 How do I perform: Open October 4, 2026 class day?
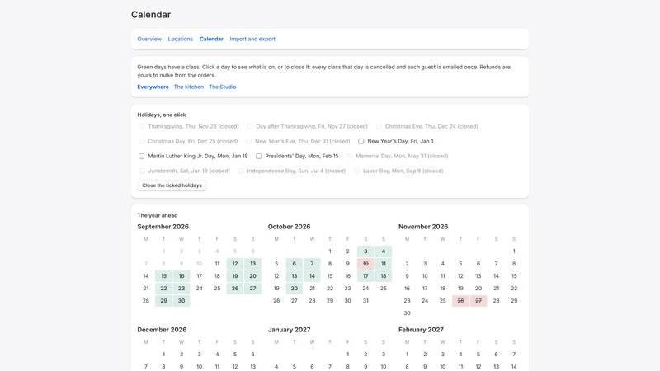[383, 251]
